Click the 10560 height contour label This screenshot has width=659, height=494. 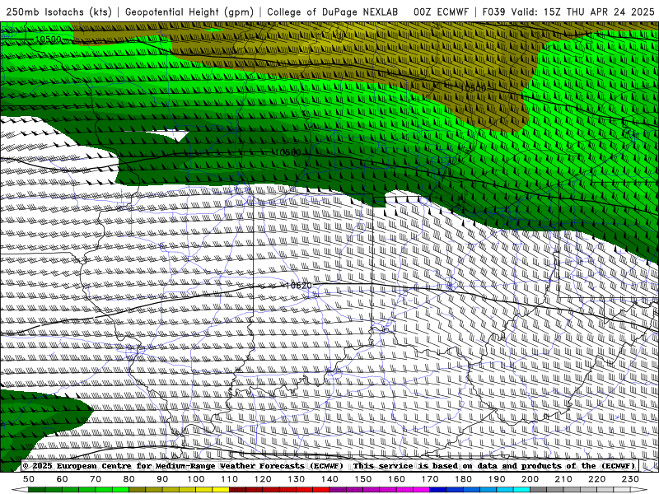click(288, 152)
